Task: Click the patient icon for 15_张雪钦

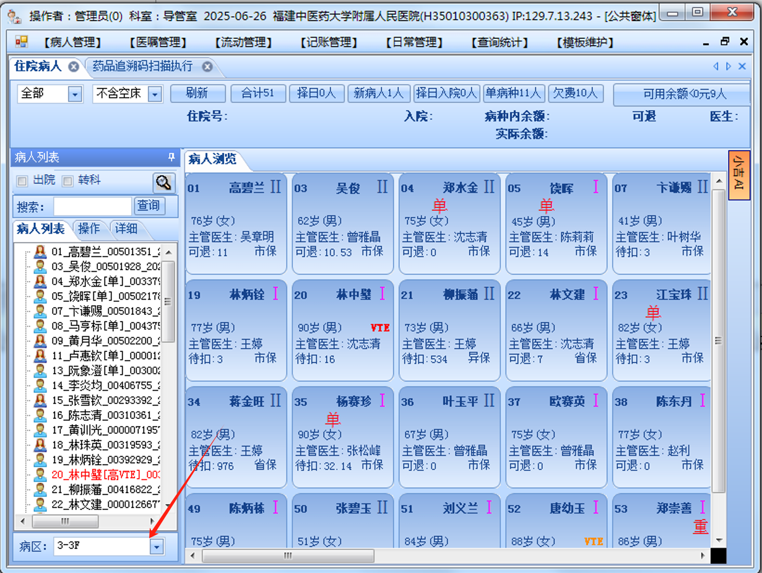Action: click(41, 400)
